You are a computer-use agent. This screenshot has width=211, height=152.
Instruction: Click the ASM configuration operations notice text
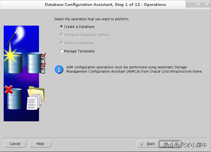pyautogui.click(x=134, y=69)
